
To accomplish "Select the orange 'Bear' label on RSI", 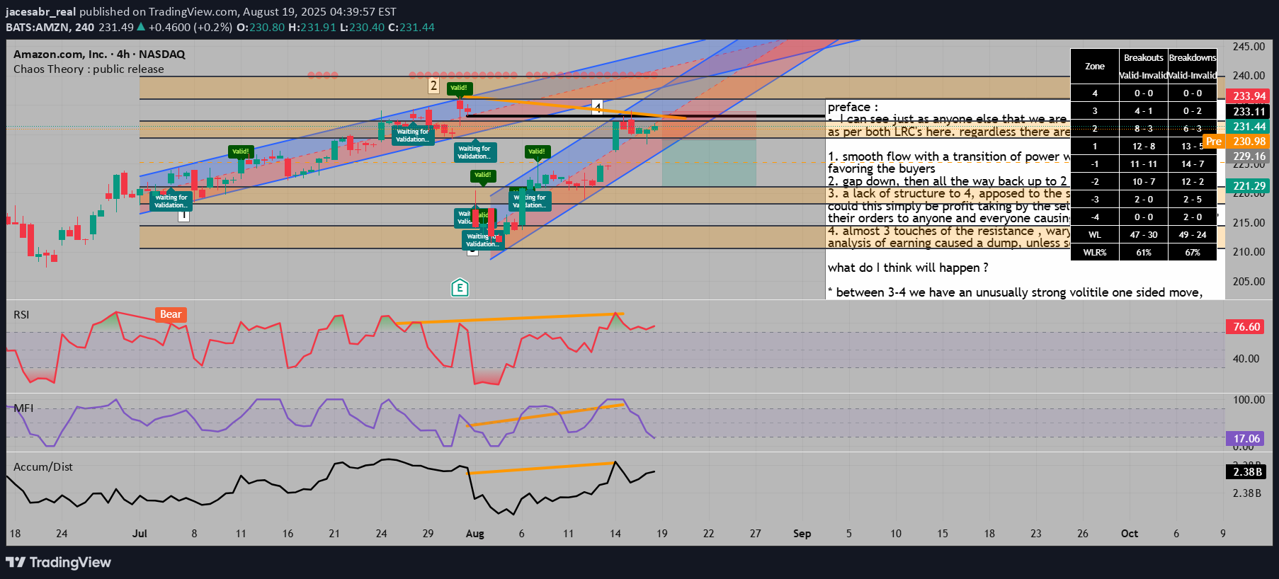I will (x=171, y=314).
